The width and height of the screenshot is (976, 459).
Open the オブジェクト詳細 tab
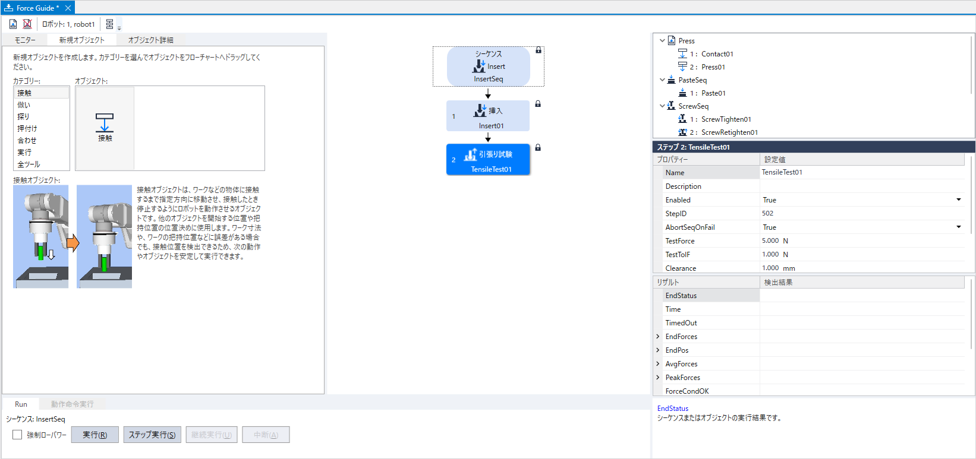coord(150,40)
